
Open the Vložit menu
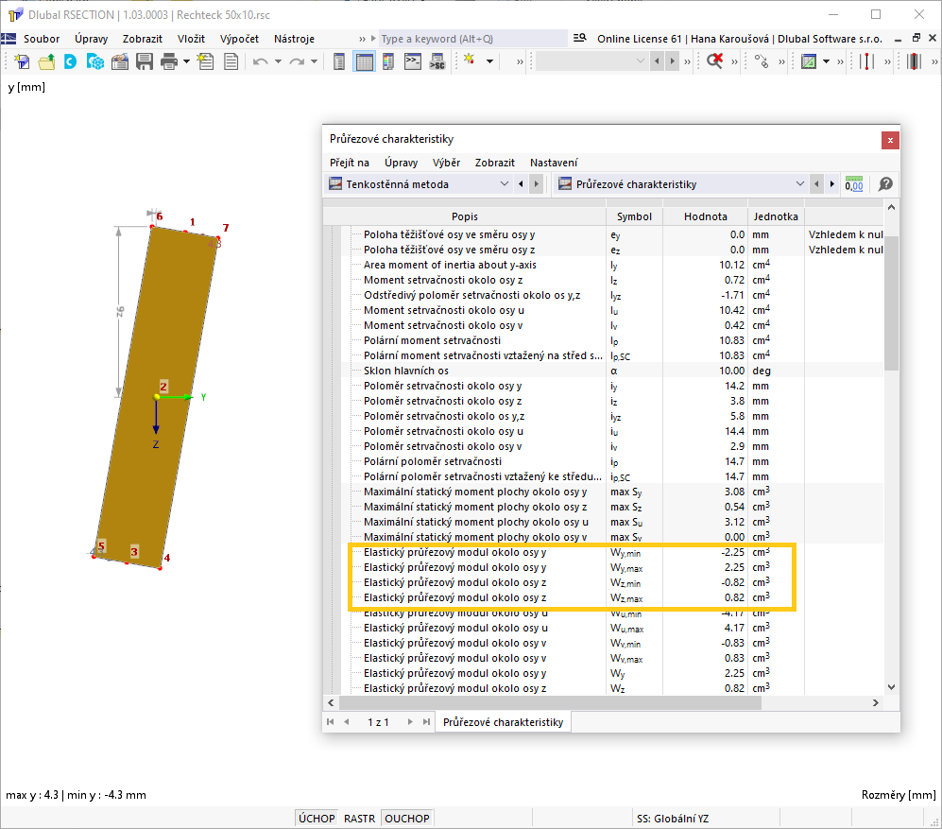(191, 39)
